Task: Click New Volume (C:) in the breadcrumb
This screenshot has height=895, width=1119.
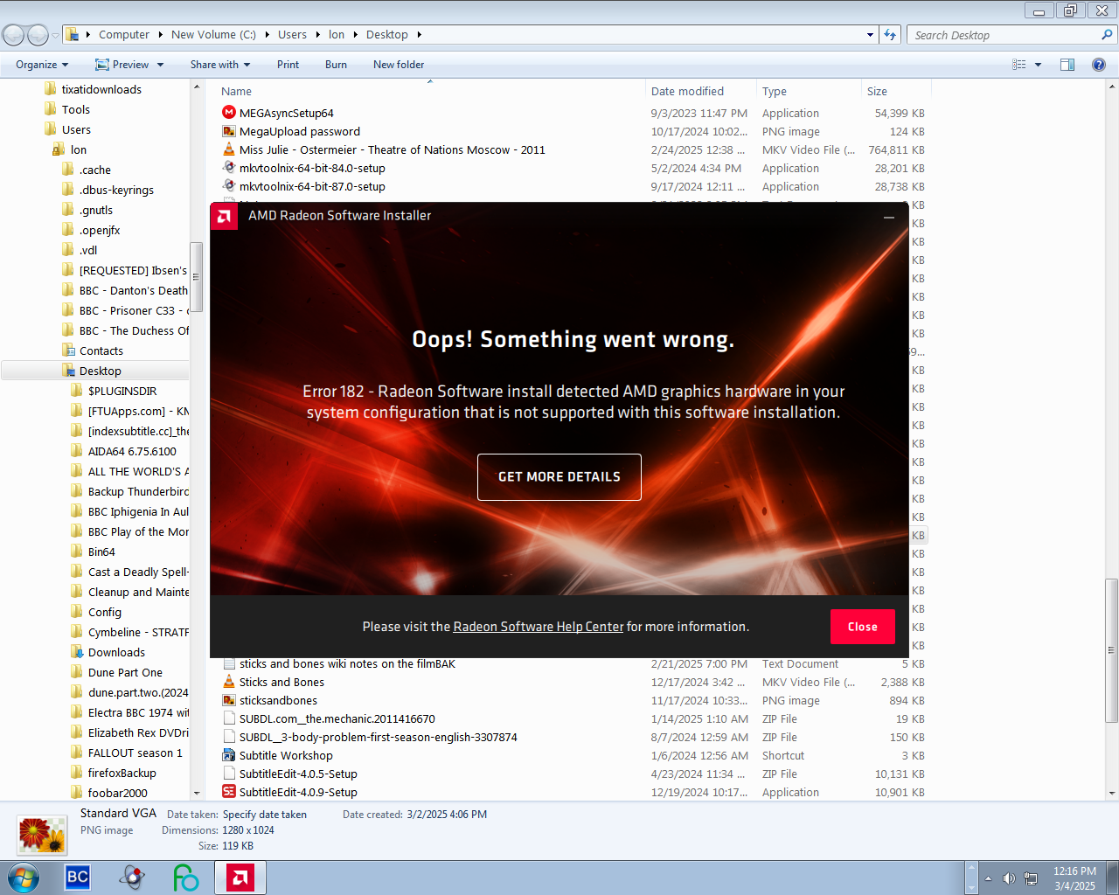Action: click(213, 35)
